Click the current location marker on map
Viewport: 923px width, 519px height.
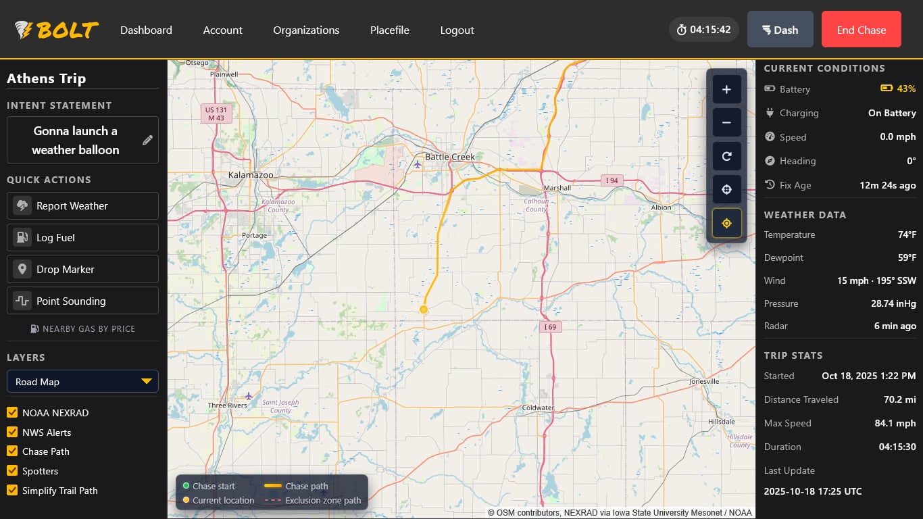[424, 310]
